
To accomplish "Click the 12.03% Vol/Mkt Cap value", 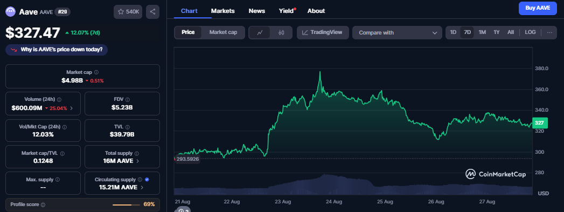I will (43, 134).
